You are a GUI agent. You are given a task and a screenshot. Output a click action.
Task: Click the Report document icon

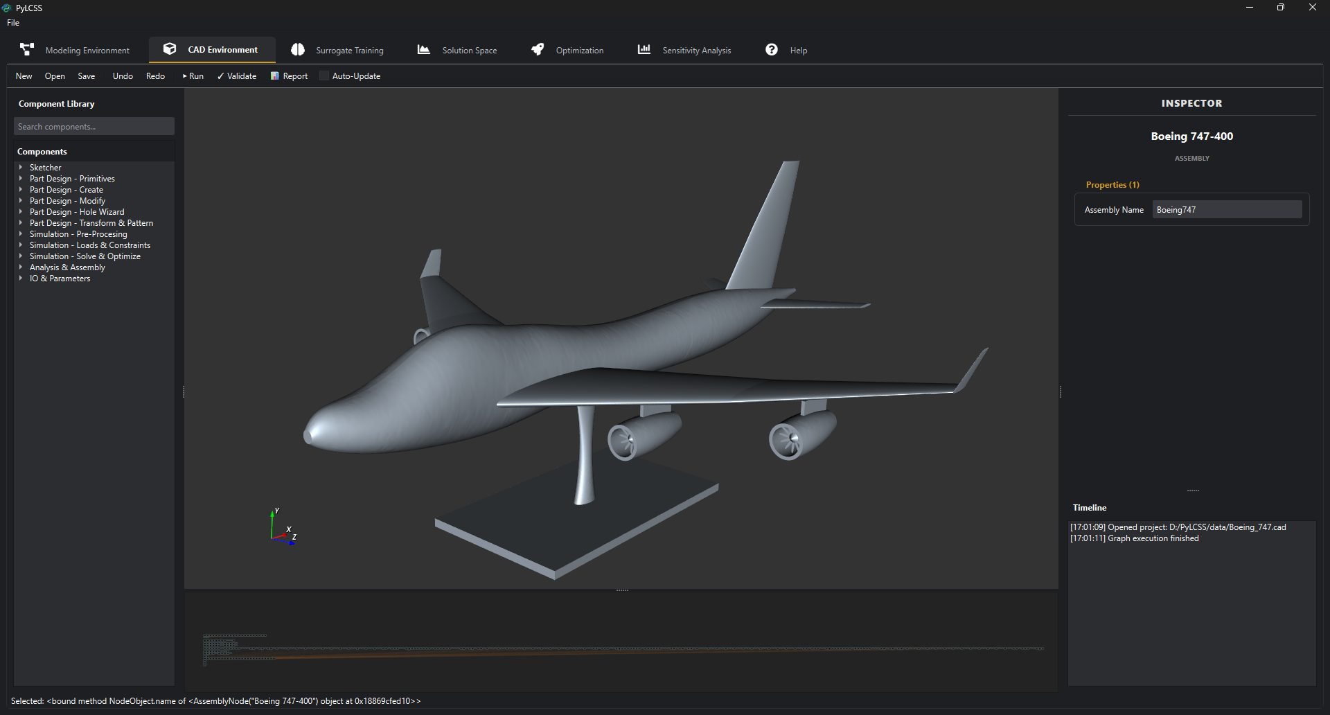tap(275, 76)
